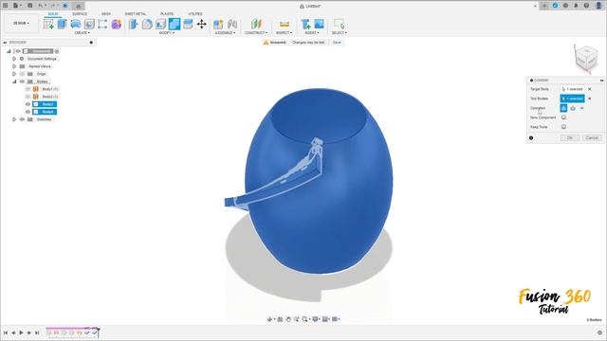Choose the Cut operation in Combine dialog
Viewport: 607px width, 341px height.
click(573, 108)
